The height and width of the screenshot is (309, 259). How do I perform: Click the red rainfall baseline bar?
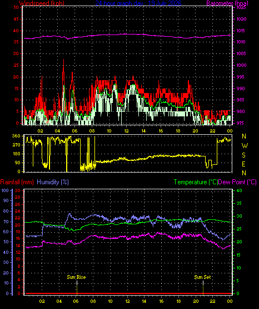(x=128, y=293)
